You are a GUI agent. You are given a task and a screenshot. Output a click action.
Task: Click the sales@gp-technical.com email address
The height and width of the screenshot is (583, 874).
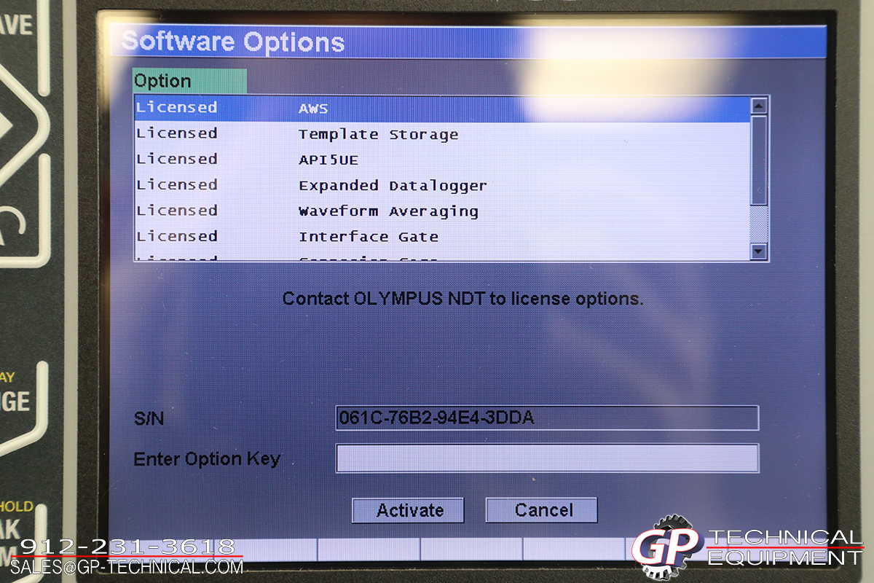click(127, 567)
